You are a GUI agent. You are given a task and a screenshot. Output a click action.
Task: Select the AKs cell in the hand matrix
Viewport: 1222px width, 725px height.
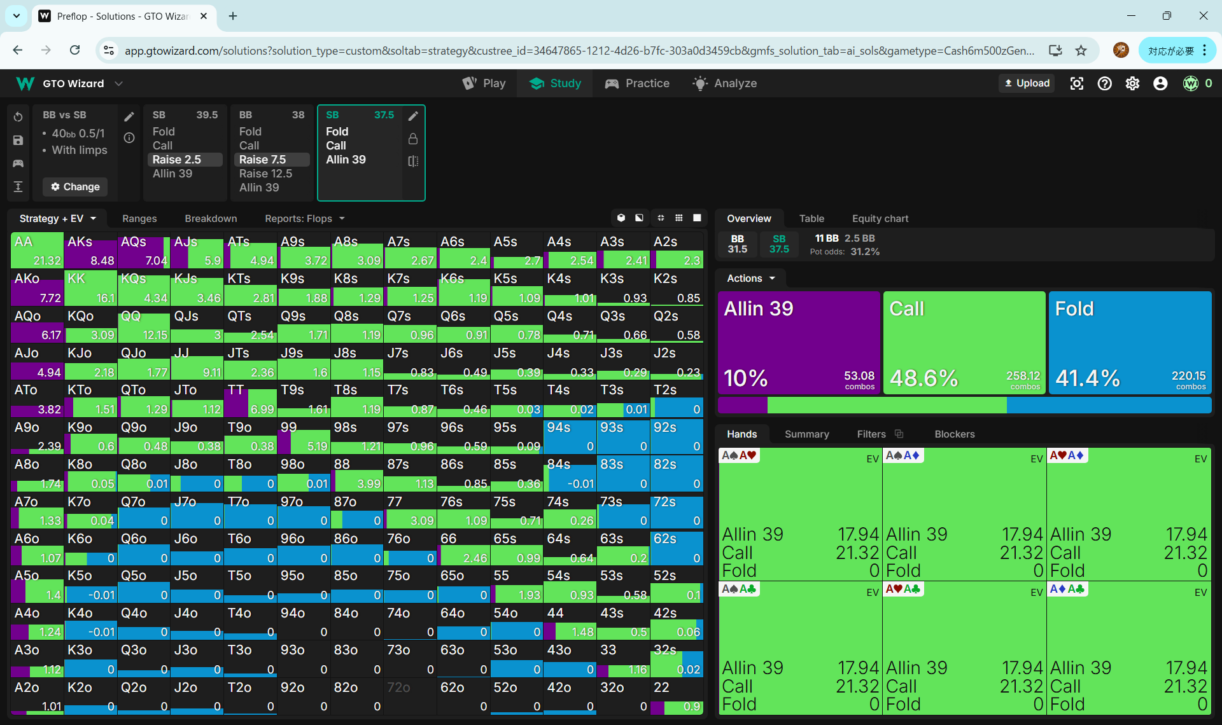point(90,251)
